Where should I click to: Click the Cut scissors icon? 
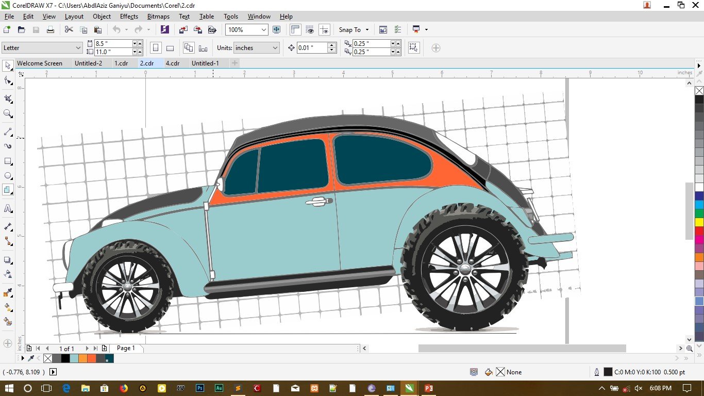coord(69,30)
